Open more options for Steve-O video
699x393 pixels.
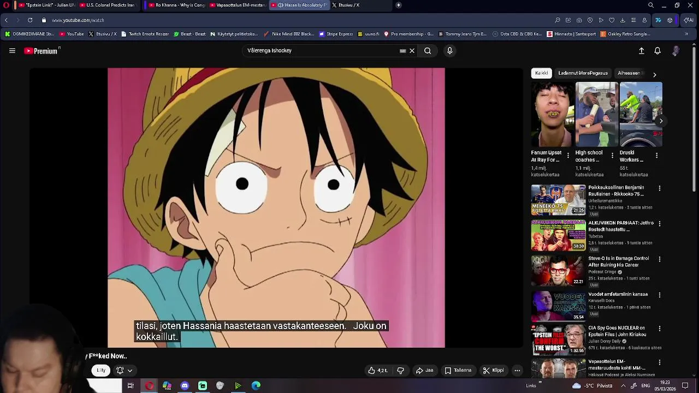click(x=660, y=259)
